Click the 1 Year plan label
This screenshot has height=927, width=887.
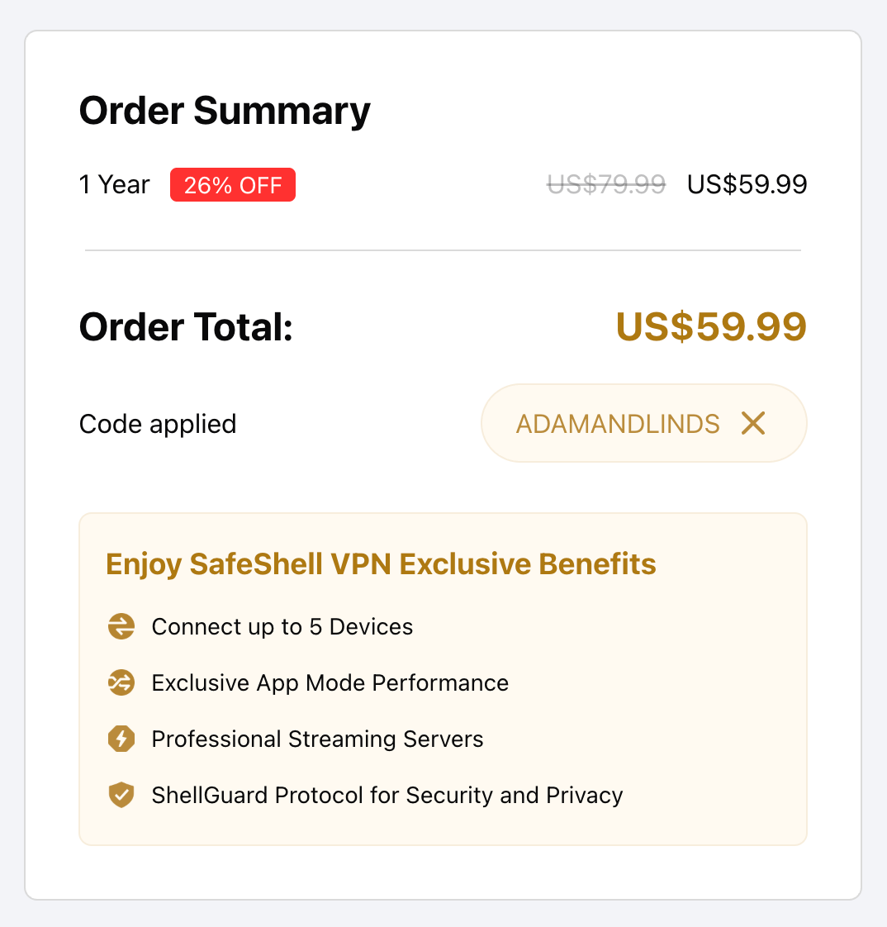click(114, 184)
